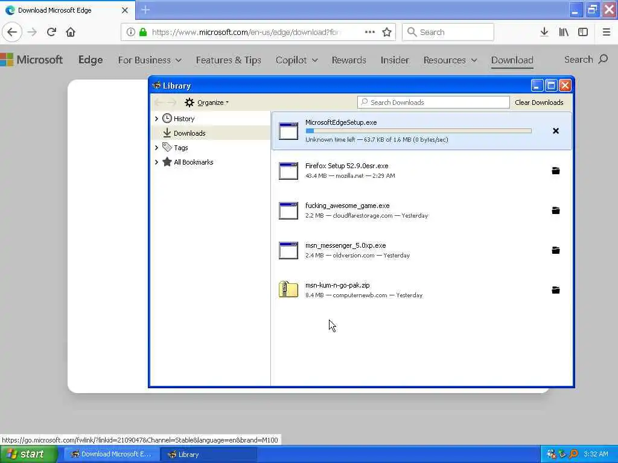Bookmark this page with star icon
618x463 pixels.
click(387, 32)
